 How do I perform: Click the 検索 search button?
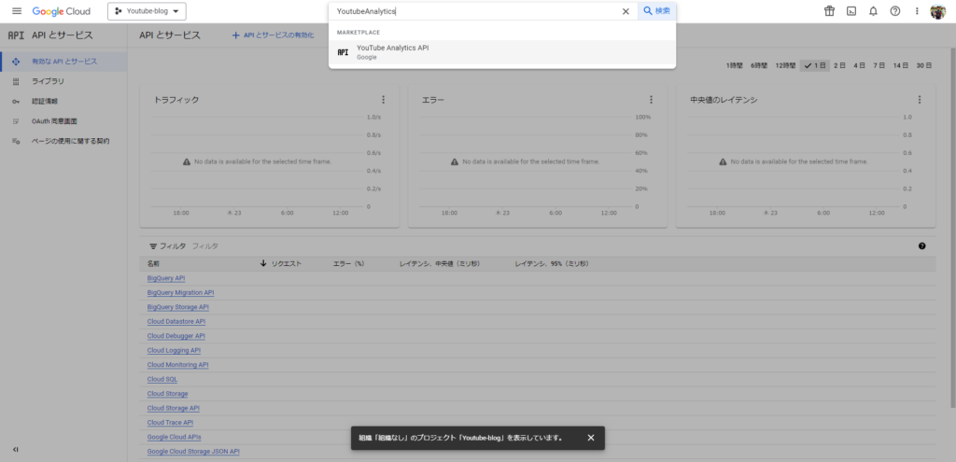pos(656,11)
